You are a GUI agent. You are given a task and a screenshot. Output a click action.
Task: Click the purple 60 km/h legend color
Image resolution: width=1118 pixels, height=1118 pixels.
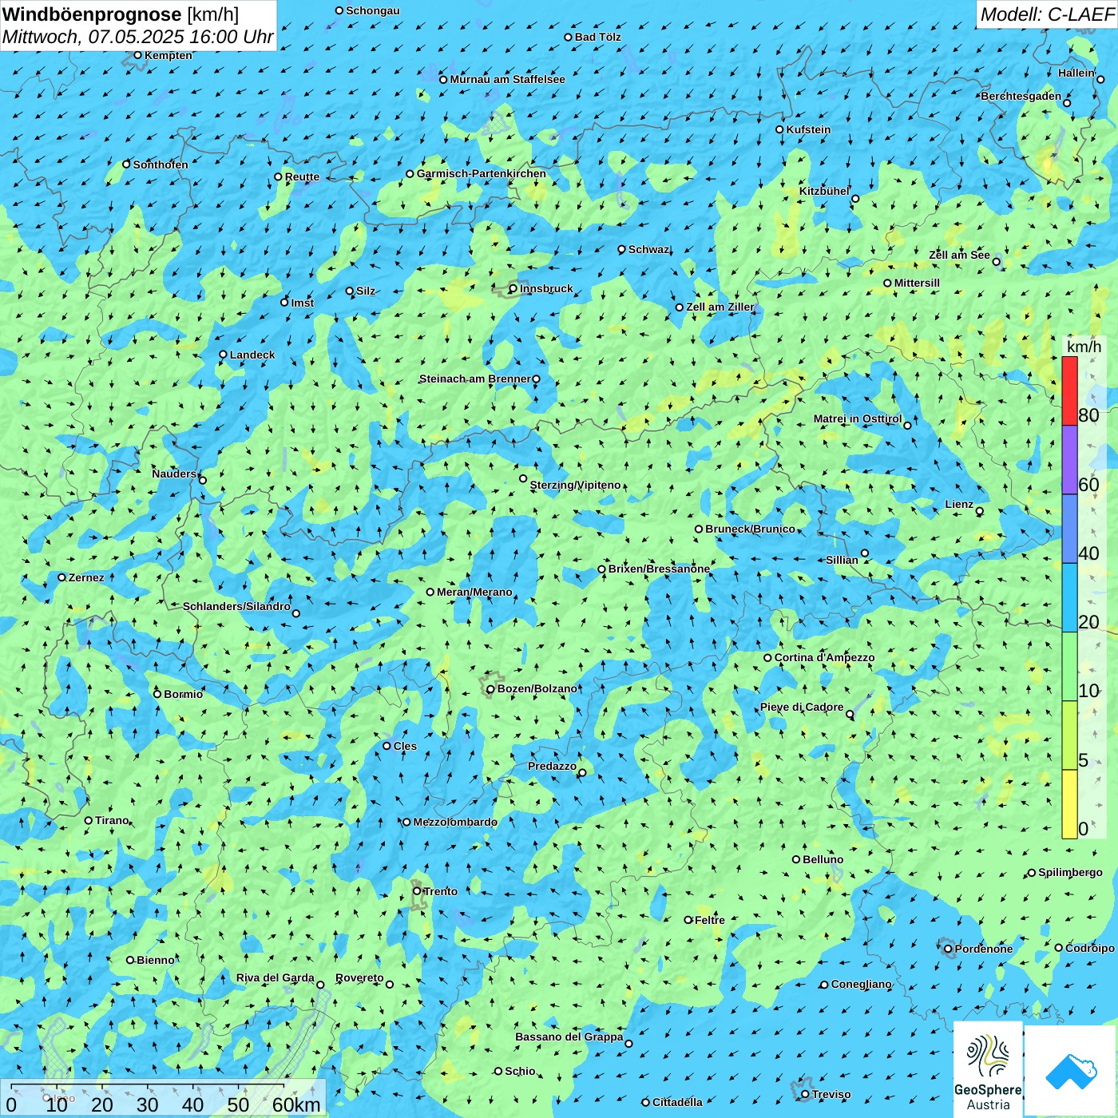pos(1069,460)
